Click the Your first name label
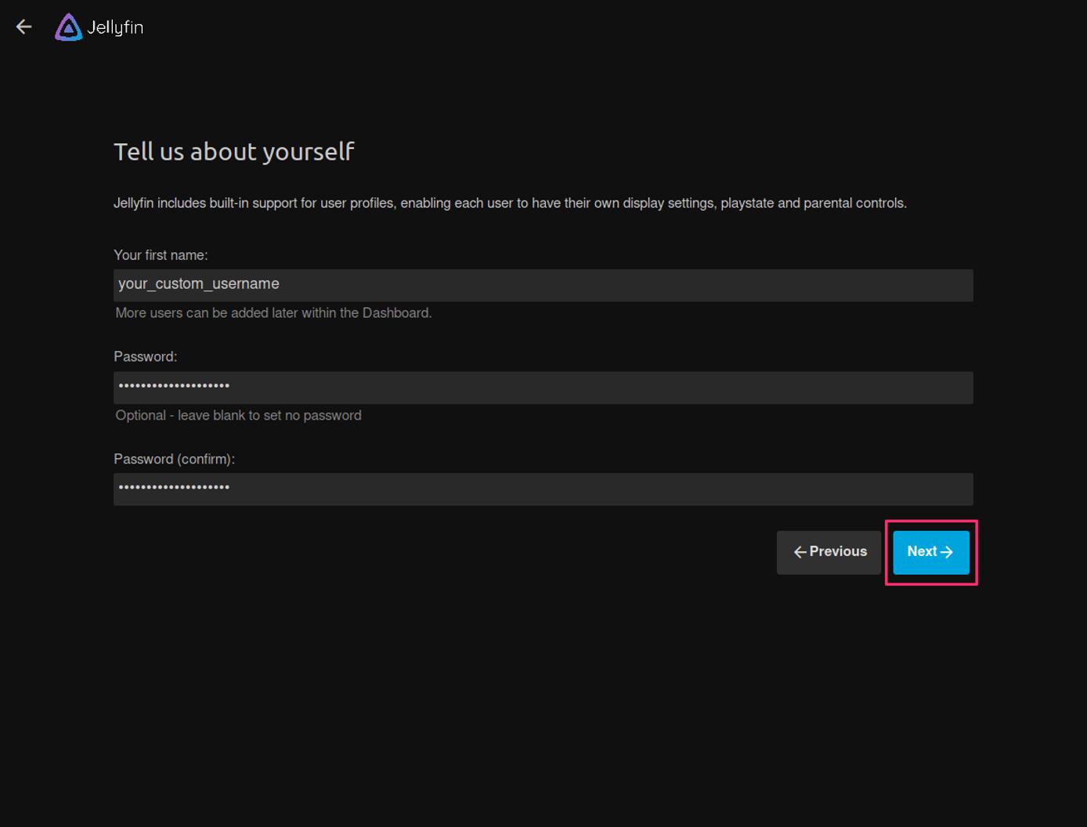 pyautogui.click(x=161, y=255)
